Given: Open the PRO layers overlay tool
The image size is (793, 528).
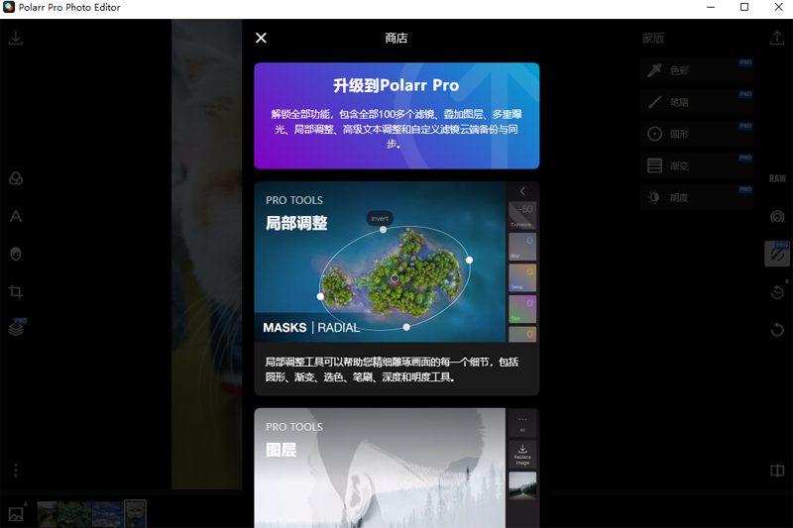Looking at the screenshot, I should point(17,328).
